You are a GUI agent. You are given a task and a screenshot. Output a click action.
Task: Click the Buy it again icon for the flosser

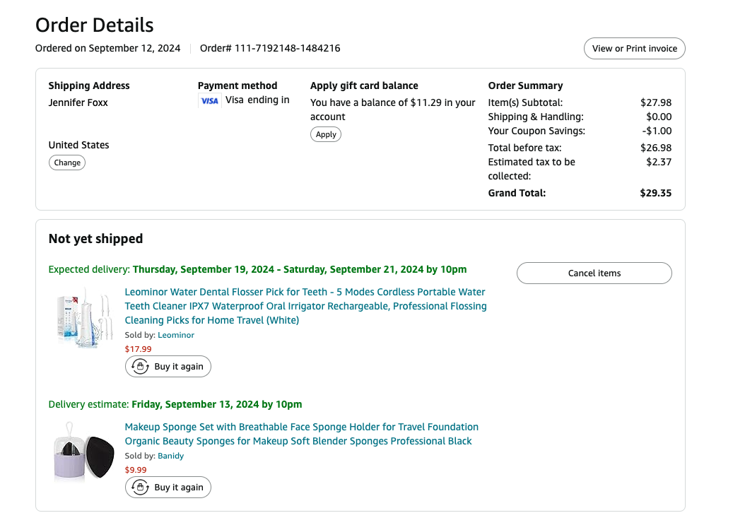[140, 366]
